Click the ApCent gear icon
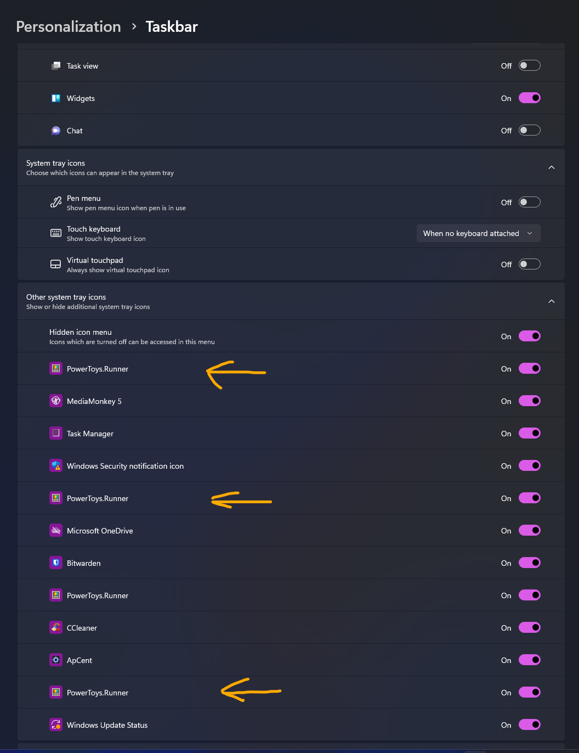579x753 pixels. [x=56, y=660]
